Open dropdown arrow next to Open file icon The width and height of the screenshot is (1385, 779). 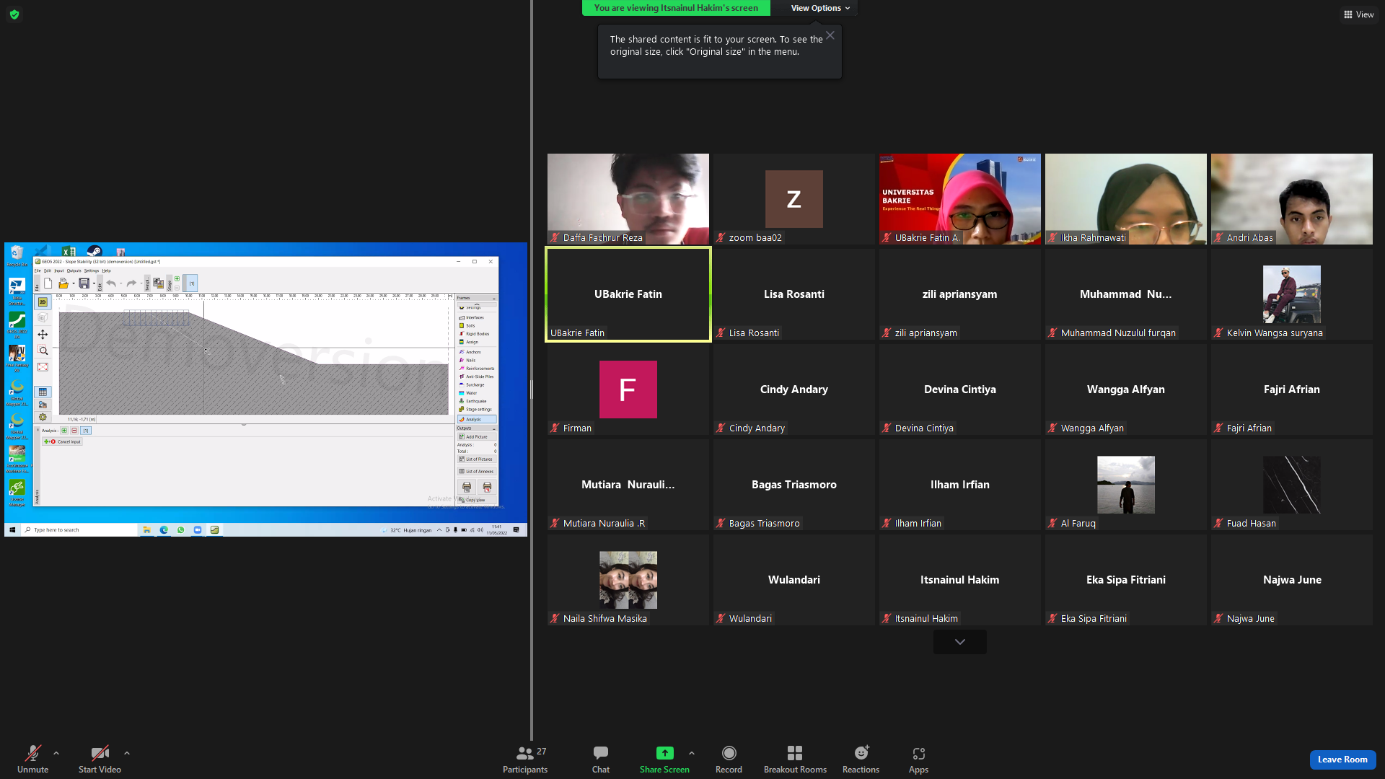74,284
